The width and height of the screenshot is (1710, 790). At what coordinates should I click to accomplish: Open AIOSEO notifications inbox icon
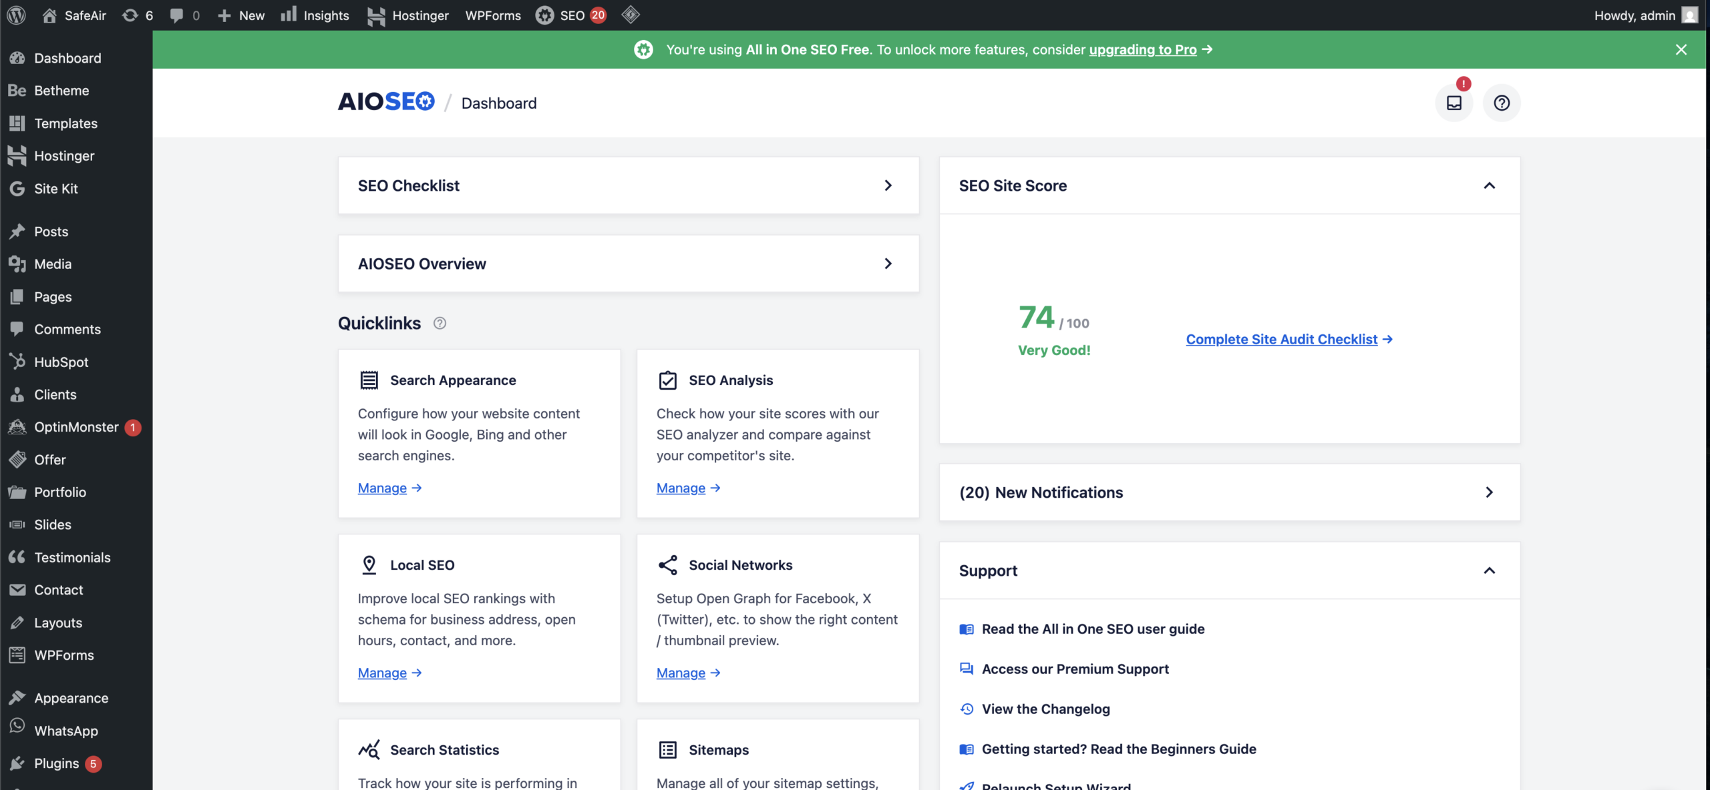1454,103
